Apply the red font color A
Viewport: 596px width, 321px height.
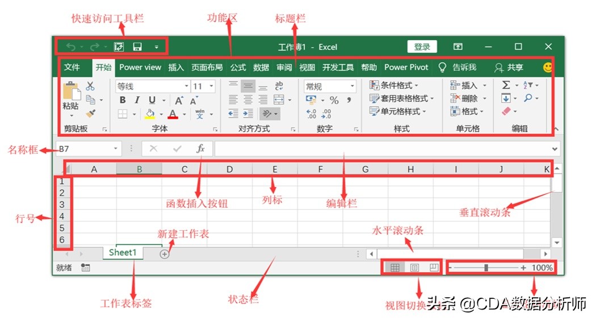[x=173, y=114]
